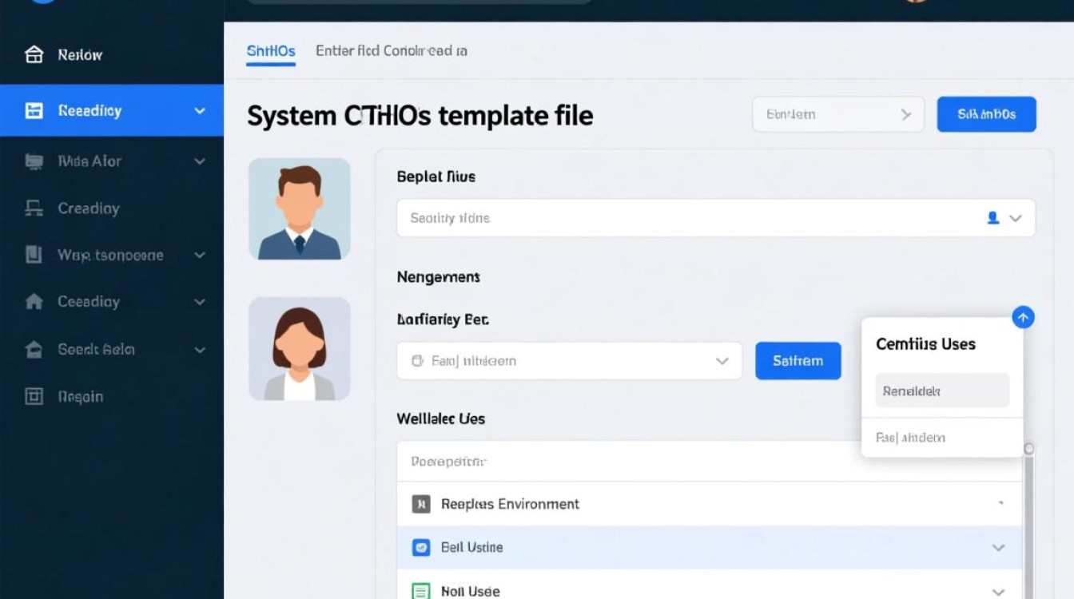Click the user icon in Seoritiy field
Viewport: 1074px width, 599px height.
coord(992,218)
